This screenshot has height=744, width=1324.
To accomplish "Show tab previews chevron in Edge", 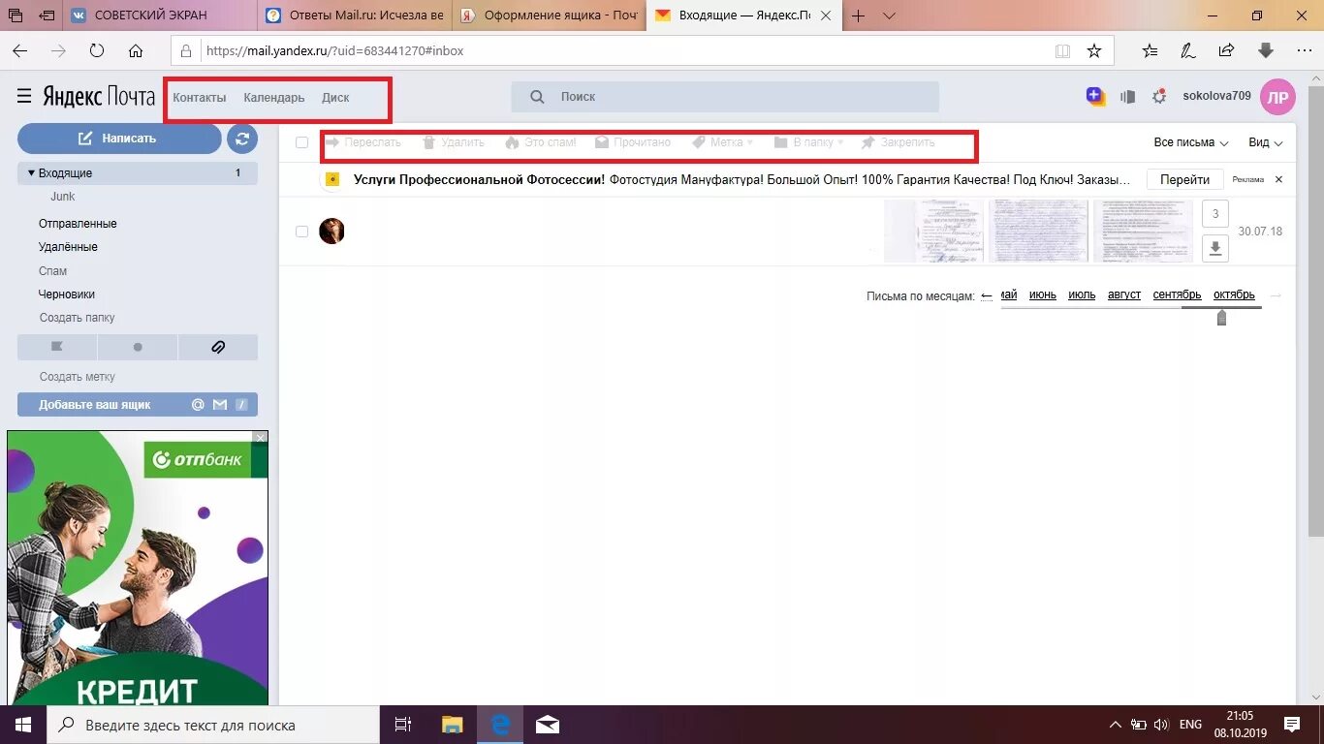I will (x=889, y=15).
